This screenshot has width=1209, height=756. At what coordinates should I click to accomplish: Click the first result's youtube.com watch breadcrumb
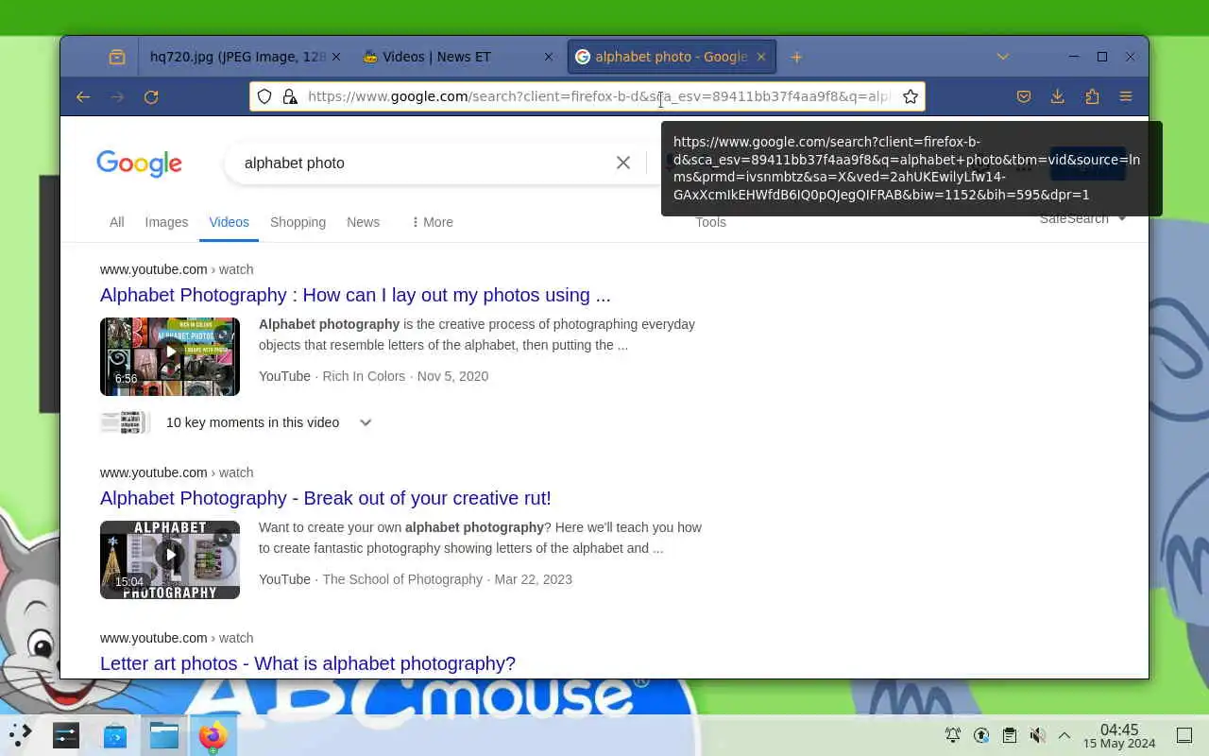coord(177,269)
